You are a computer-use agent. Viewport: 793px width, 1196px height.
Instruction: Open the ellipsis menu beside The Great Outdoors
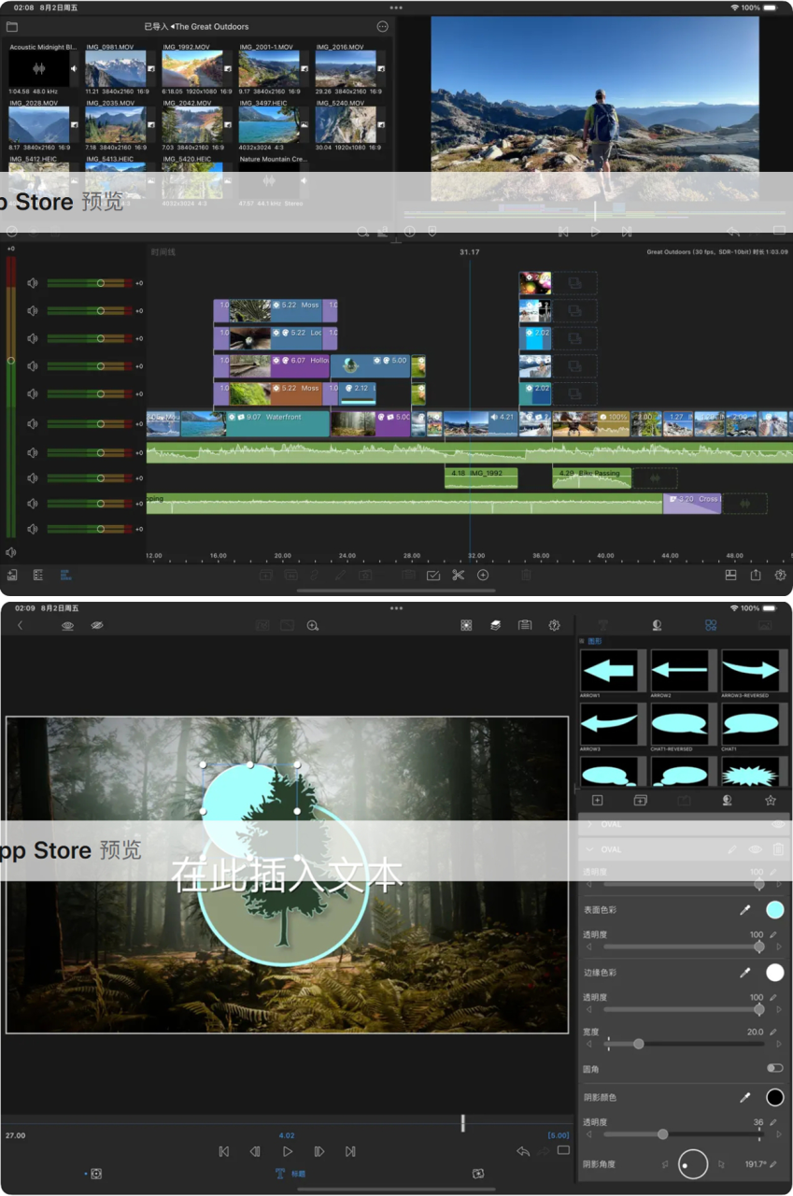[382, 26]
